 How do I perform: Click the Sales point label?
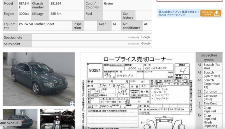coord(12,44)
